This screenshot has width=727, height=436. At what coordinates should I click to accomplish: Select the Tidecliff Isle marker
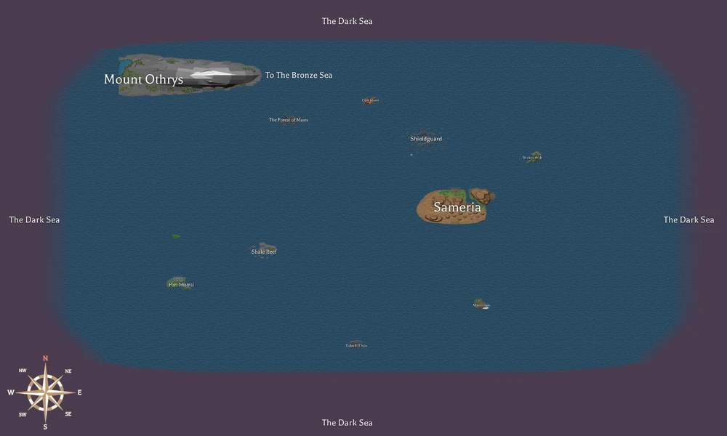[357, 344]
